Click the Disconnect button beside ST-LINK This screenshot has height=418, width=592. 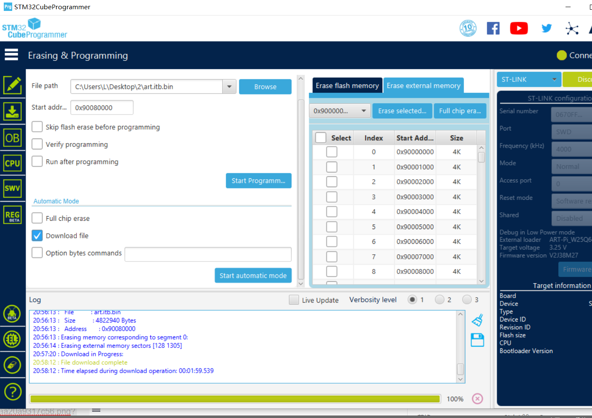[x=577, y=79]
